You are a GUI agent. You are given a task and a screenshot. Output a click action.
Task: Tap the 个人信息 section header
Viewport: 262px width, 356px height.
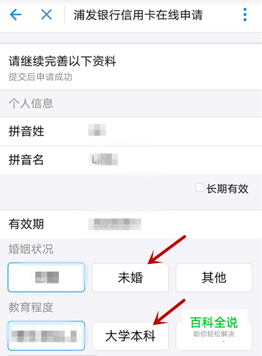[31, 103]
